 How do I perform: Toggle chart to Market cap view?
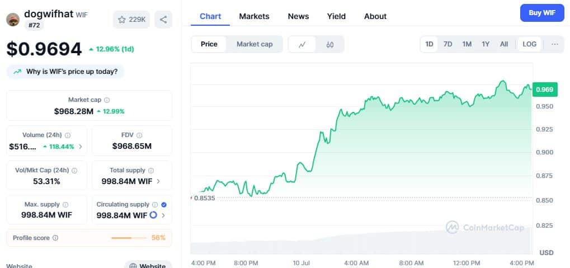pyautogui.click(x=255, y=44)
